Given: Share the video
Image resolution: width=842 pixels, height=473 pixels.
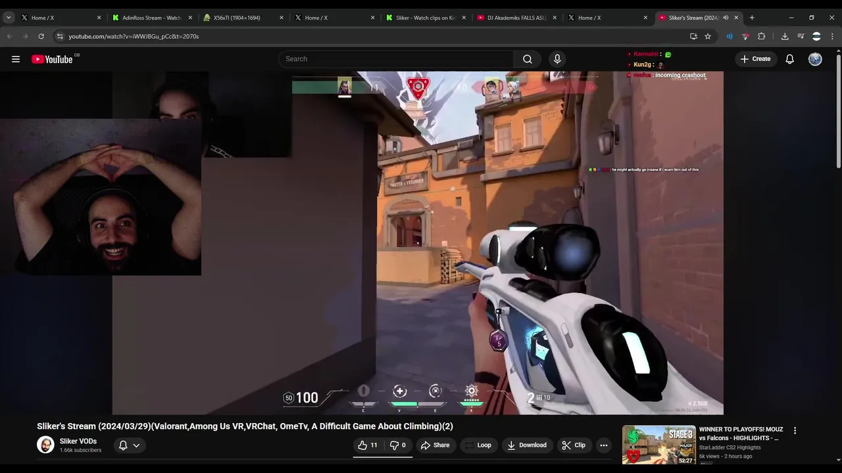Looking at the screenshot, I should click(435, 445).
